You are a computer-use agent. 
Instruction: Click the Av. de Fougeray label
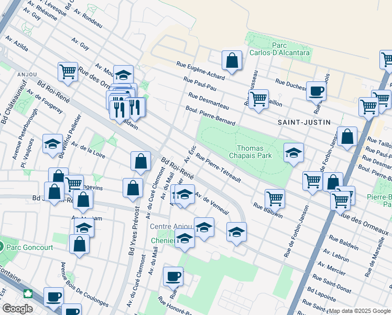click(x=45, y=101)
